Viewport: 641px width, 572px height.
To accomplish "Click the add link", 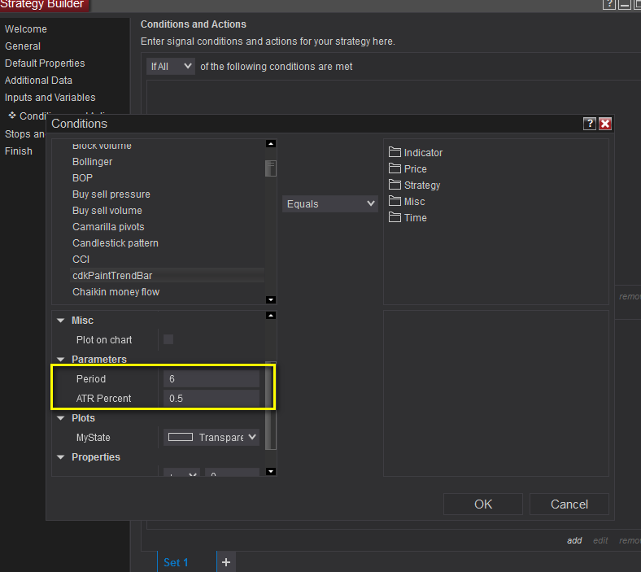I will (574, 540).
